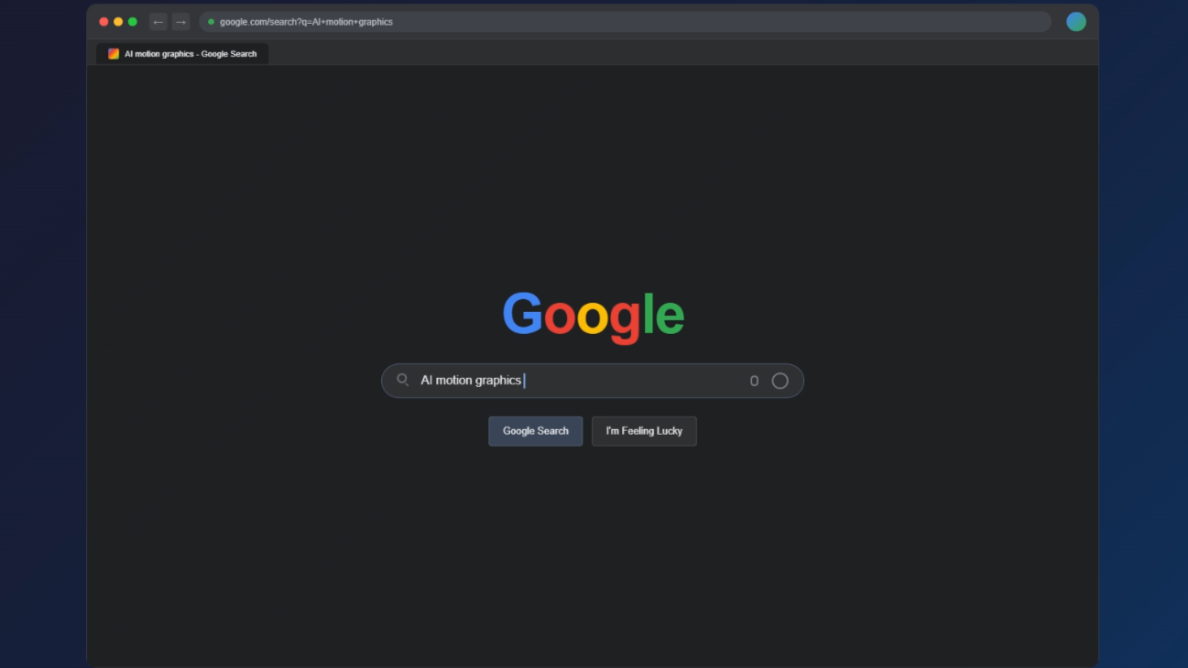Click the blue G in the Google logo

pyautogui.click(x=521, y=315)
